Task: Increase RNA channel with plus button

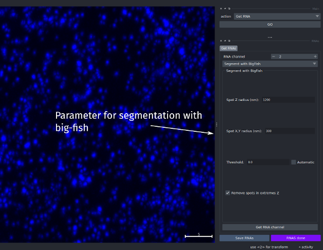Action: (x=315, y=57)
